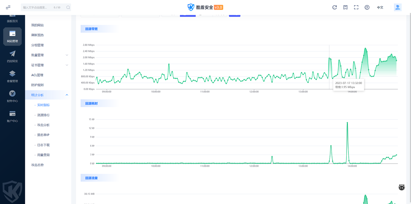Open 分组管理 menu item
411x204 pixels.
coord(38,45)
